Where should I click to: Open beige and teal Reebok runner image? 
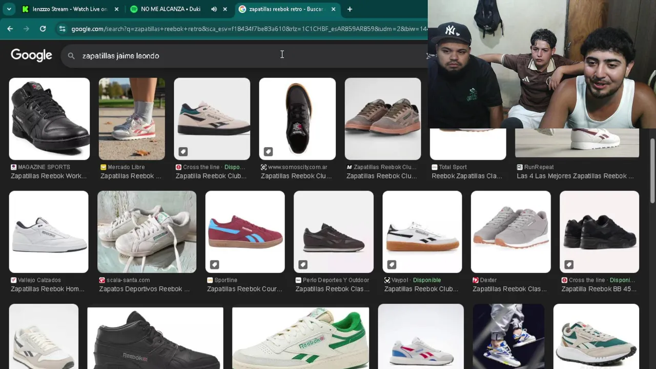(x=596, y=336)
